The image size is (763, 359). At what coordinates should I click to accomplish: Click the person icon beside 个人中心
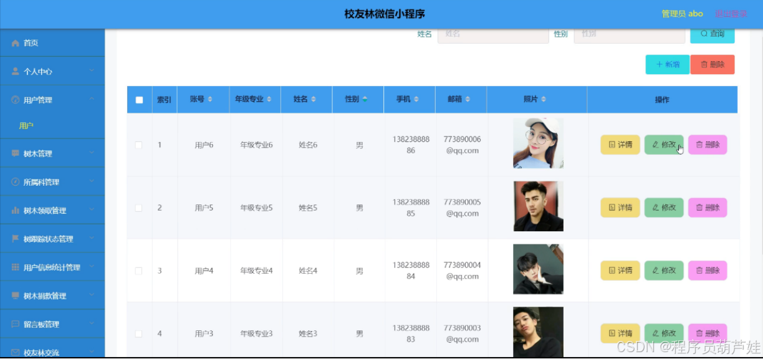tap(16, 72)
